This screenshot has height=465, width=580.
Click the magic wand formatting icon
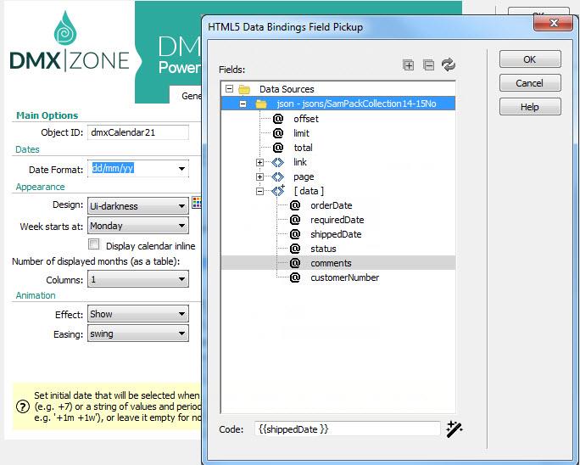pyautogui.click(x=455, y=429)
